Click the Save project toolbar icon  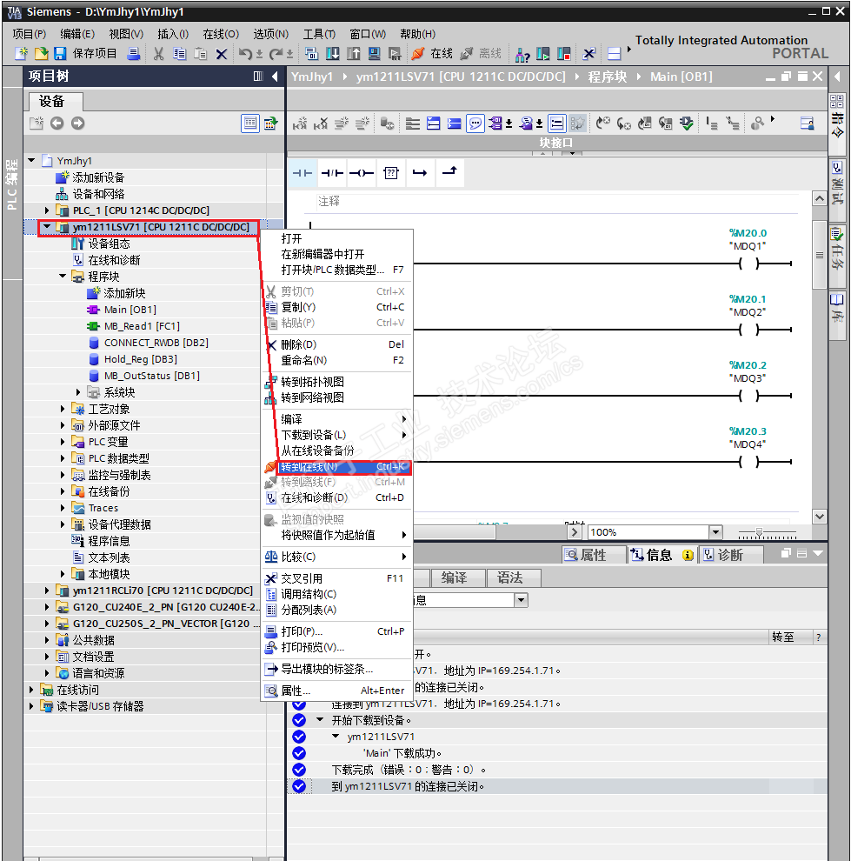[x=60, y=54]
